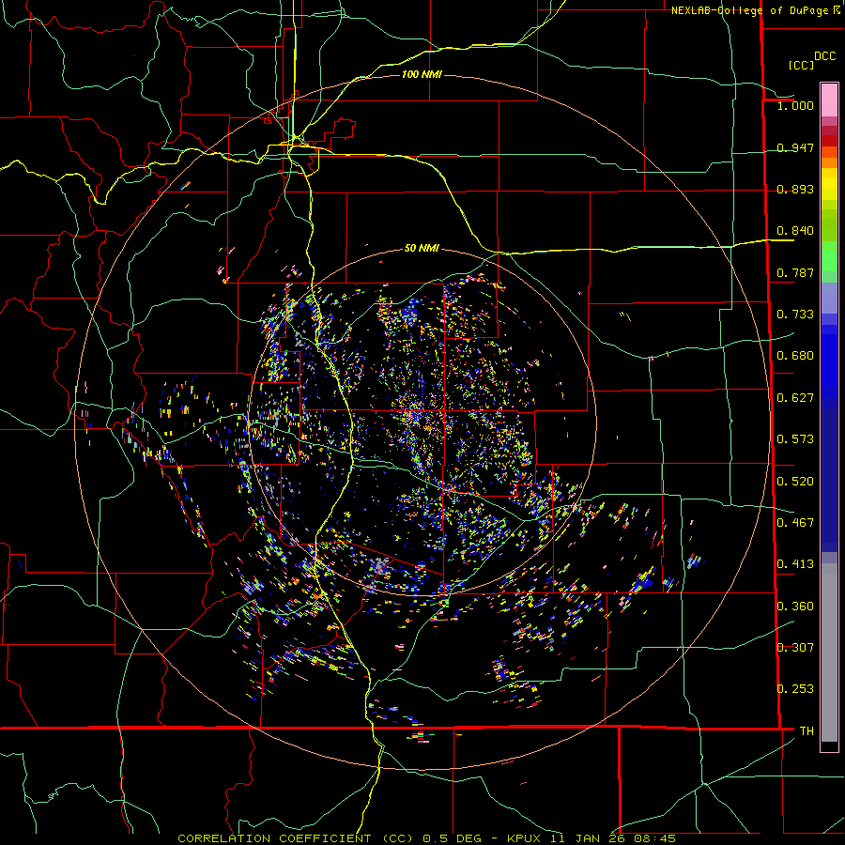Screen dimensions: 845x845
Task: Select the 0.360 legend value
Action: tap(795, 607)
